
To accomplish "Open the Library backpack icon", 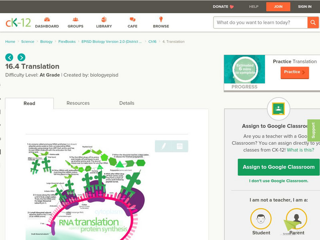I will click(104, 19).
